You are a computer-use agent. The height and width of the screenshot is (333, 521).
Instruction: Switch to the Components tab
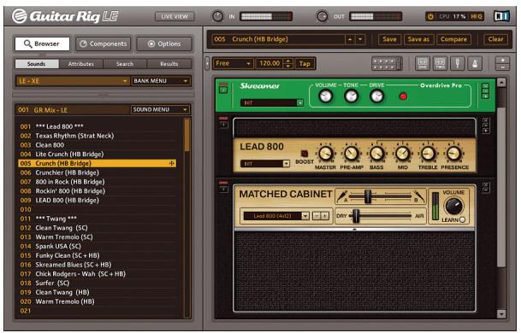click(x=104, y=44)
